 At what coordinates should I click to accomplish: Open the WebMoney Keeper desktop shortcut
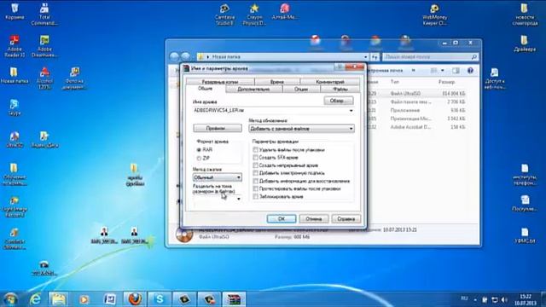pos(434,14)
